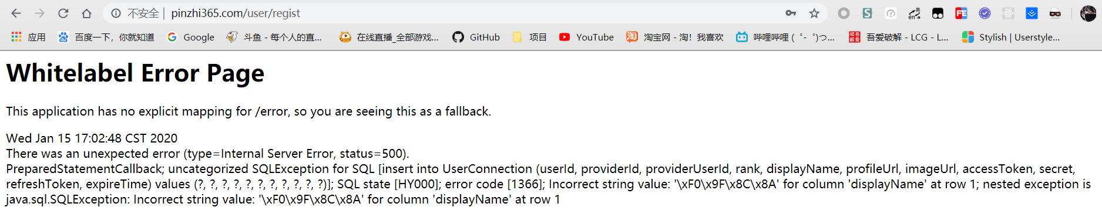Open the React DevTools extension icon

pos(1009,13)
